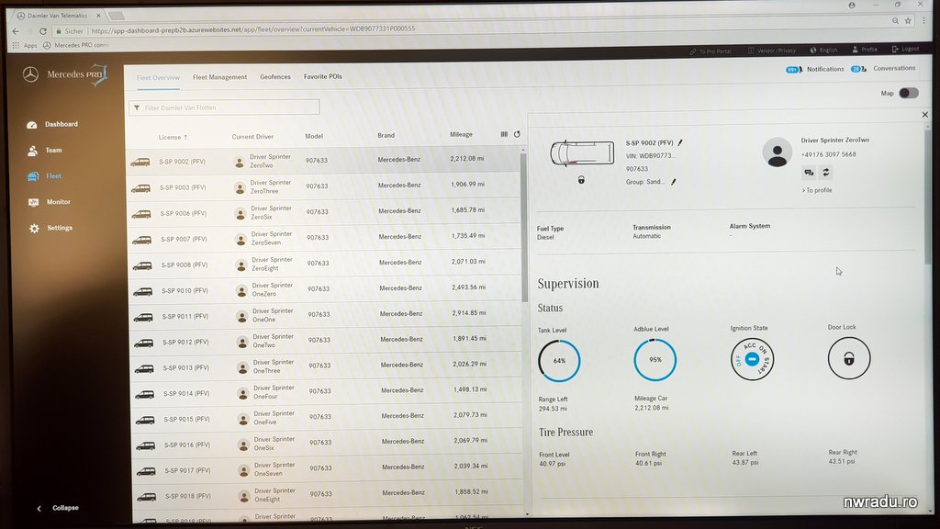The width and height of the screenshot is (940, 529).
Task: Click Adblue Level 95% gauge
Action: [655, 360]
